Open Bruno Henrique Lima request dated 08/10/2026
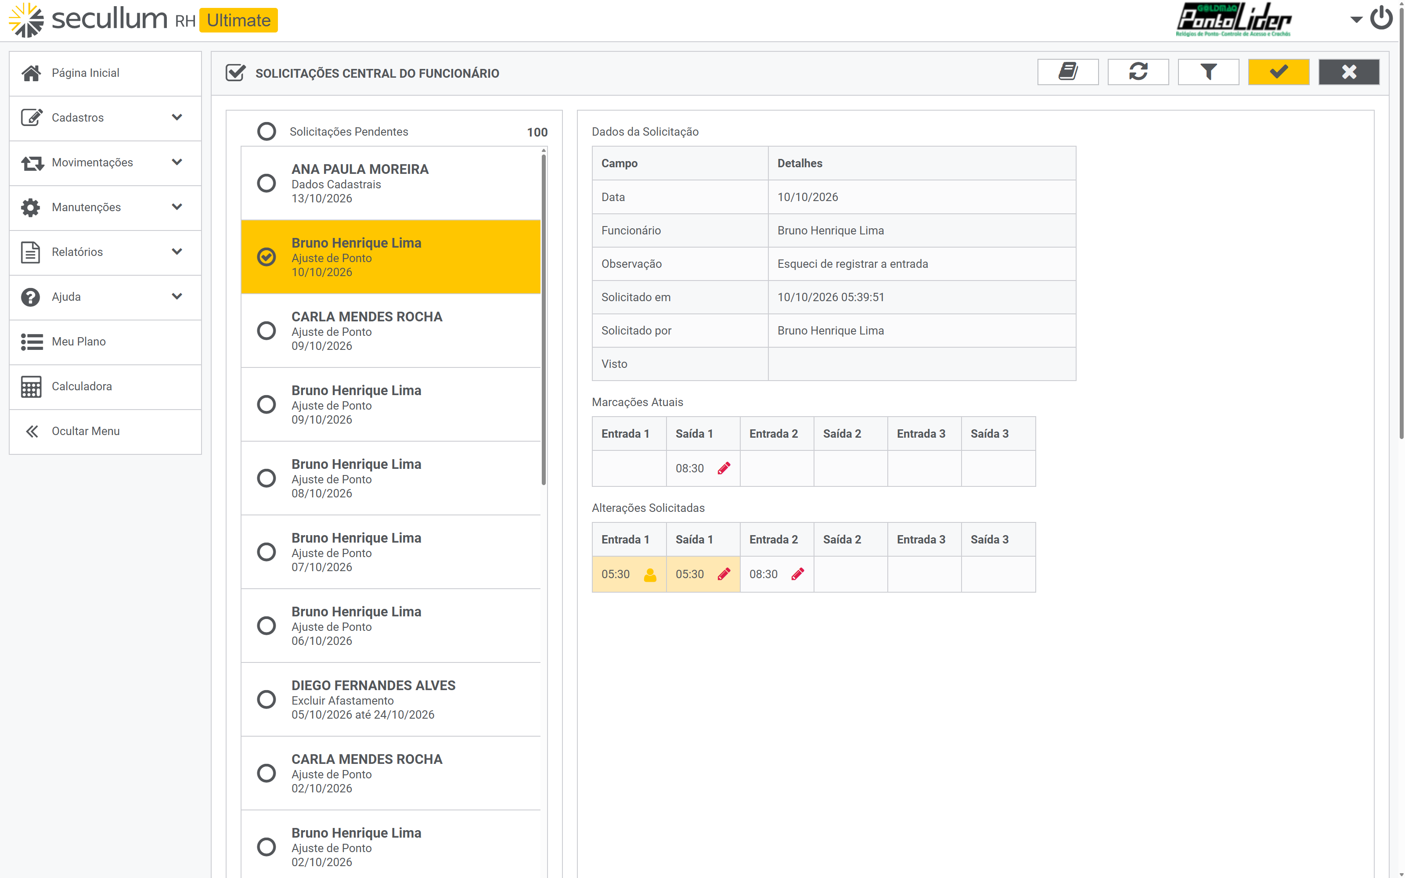 pos(391,478)
